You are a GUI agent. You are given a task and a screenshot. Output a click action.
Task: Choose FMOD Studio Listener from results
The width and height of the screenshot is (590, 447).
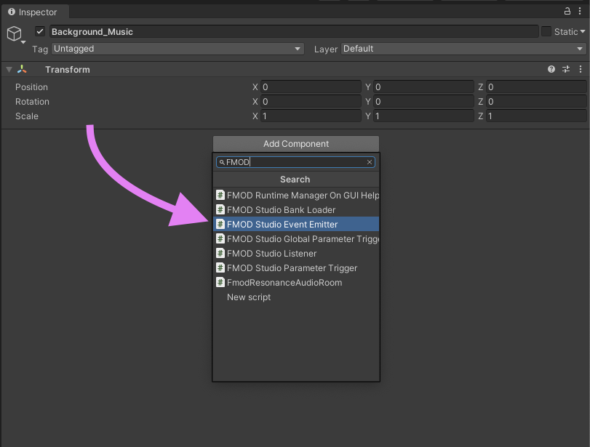coord(271,254)
